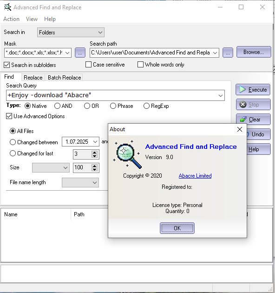Switch to the Batch Replace tab

click(x=65, y=77)
